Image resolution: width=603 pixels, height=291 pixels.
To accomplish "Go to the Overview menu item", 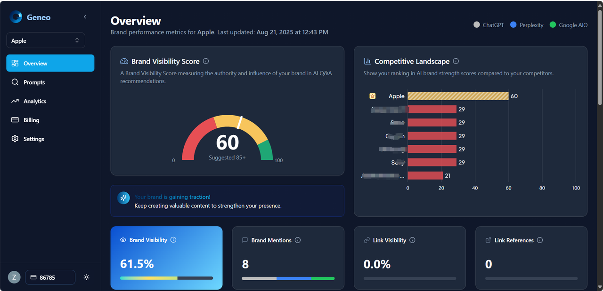I will (x=50, y=63).
